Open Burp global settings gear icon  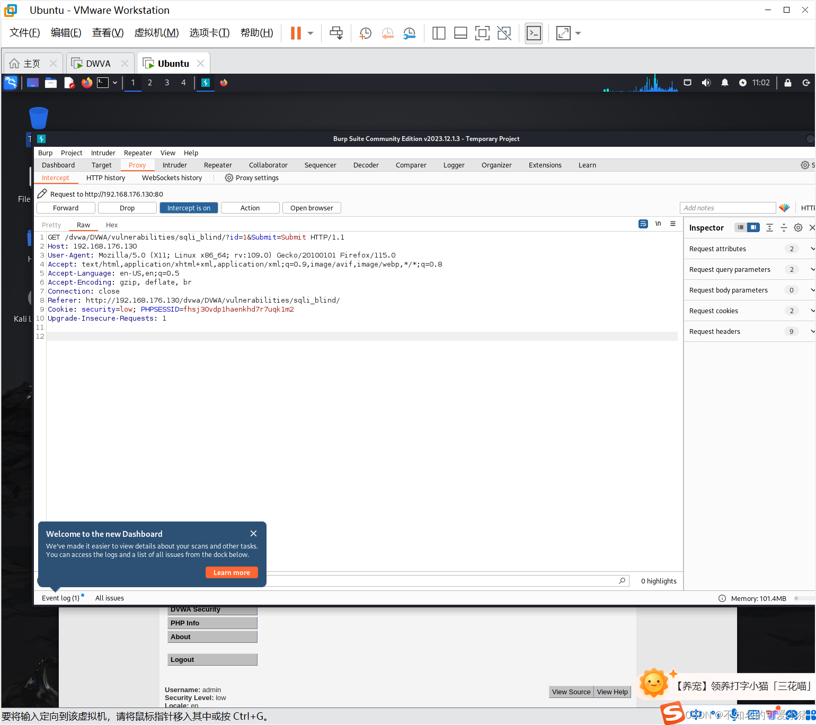[805, 165]
